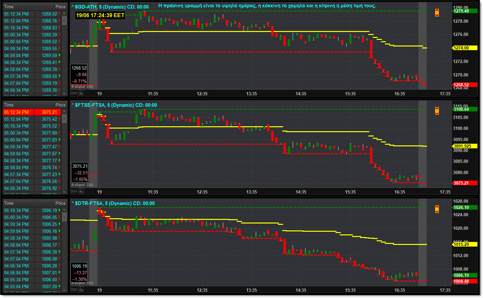Image resolution: width=483 pixels, height=298 pixels.
Task: Select the 04:59:04 PM row priced 1269.59
Action: point(32,55)
